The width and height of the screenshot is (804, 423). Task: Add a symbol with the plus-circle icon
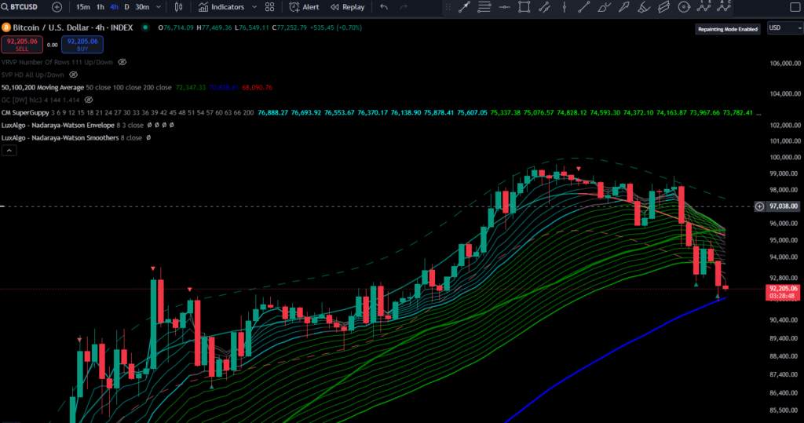coord(57,7)
